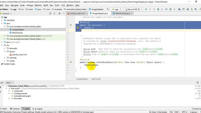
Task: Click the activity_main.xml file icon in tree
Action: [11, 55]
